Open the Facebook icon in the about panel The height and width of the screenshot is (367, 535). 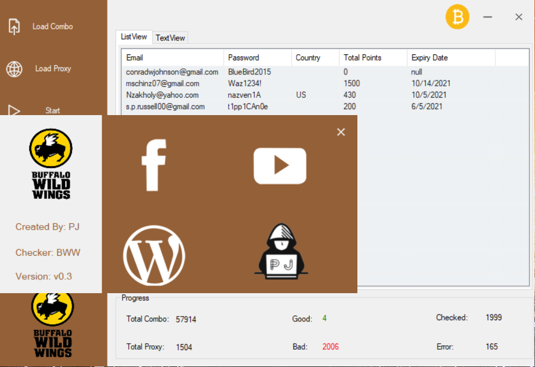[x=154, y=165]
